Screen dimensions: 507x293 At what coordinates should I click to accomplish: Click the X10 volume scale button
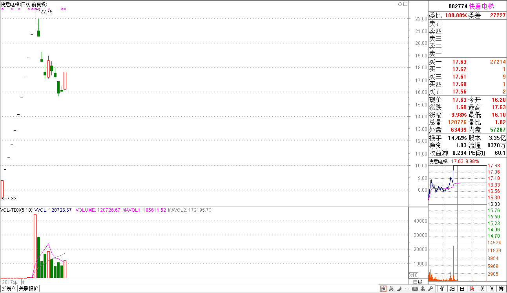pos(414,275)
